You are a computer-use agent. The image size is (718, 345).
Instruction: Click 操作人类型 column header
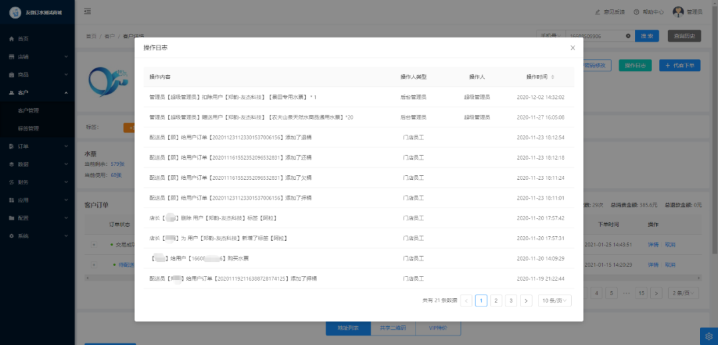[x=413, y=77]
